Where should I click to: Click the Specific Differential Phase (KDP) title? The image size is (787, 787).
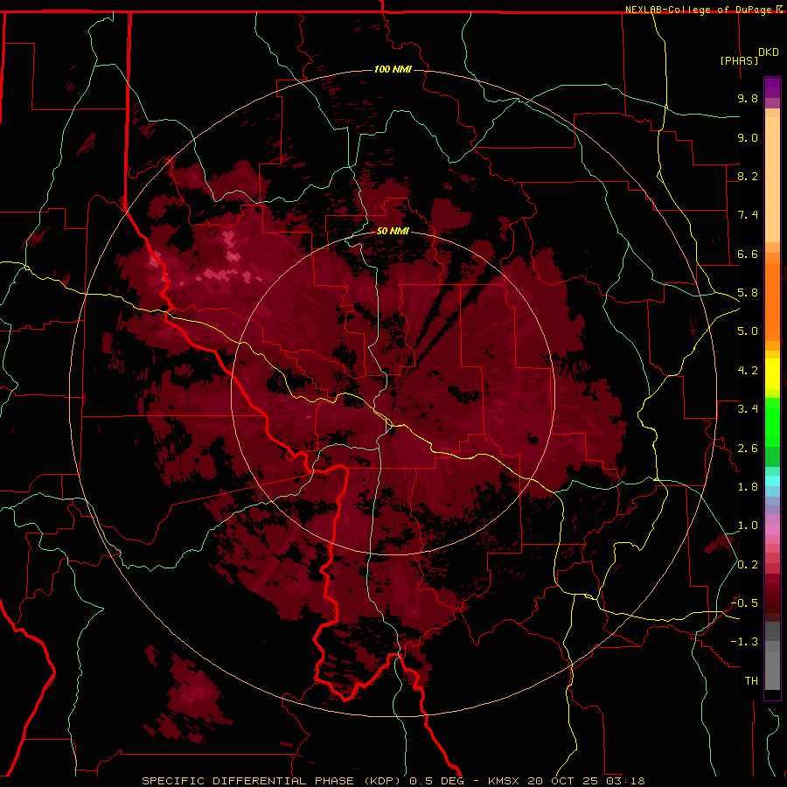point(273,781)
